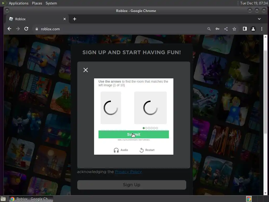Image resolution: width=269 pixels, height=202 pixels.
Task: Click the right loading room image
Action: click(151, 108)
